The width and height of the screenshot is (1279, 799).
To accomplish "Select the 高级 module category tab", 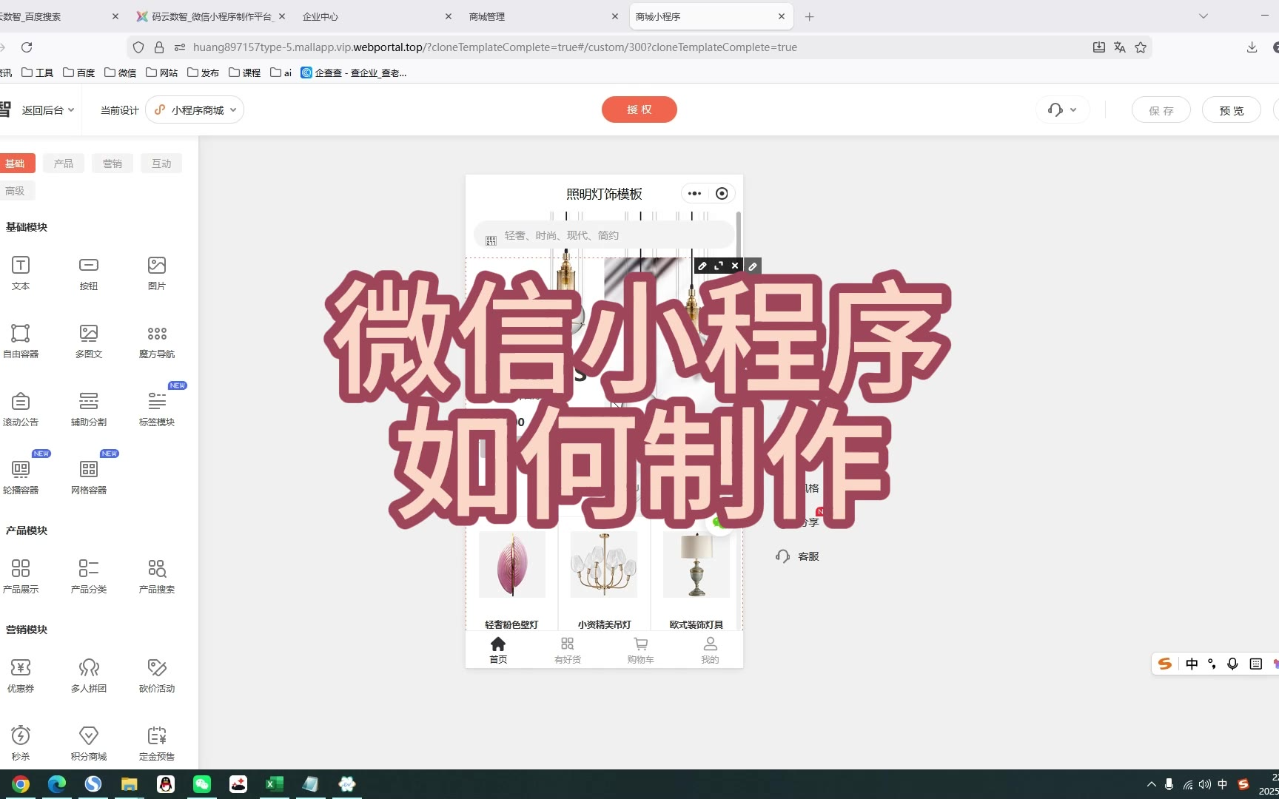I will point(15,191).
